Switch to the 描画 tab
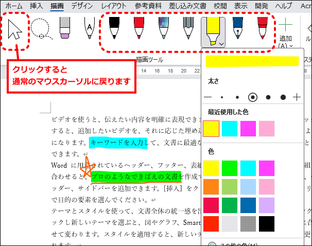 57,6
